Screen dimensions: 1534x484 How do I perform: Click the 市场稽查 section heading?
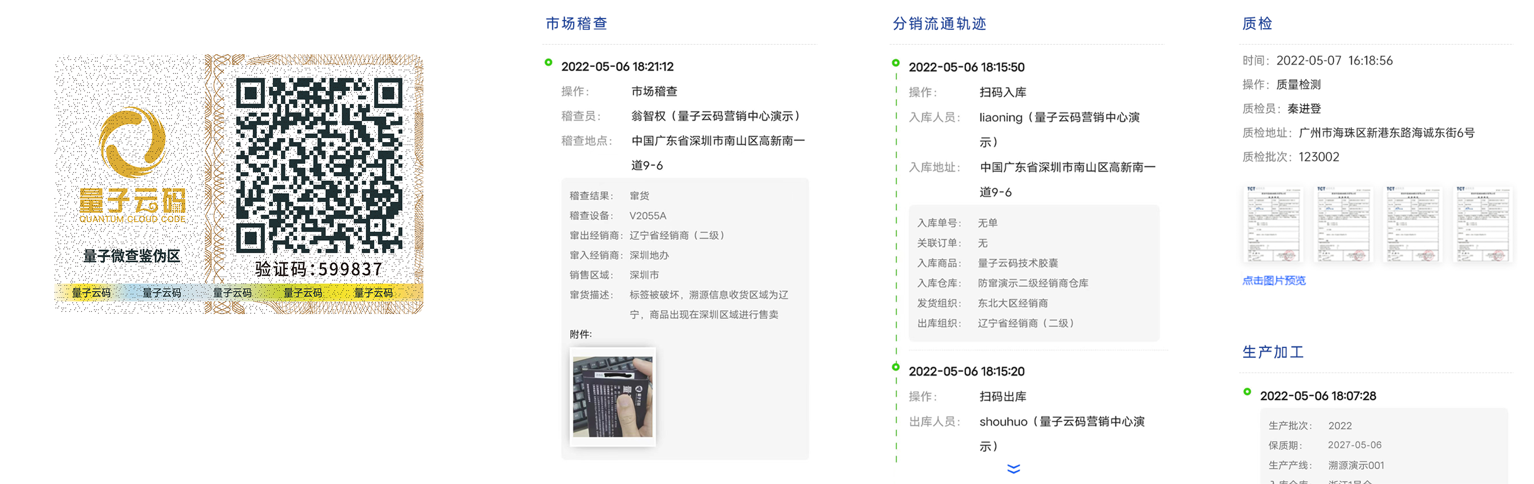click(576, 24)
